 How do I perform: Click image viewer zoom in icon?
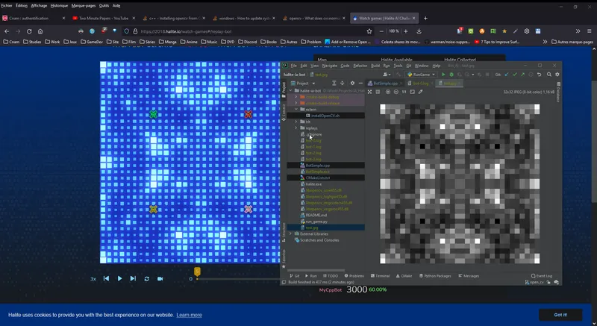pyautogui.click(x=388, y=92)
